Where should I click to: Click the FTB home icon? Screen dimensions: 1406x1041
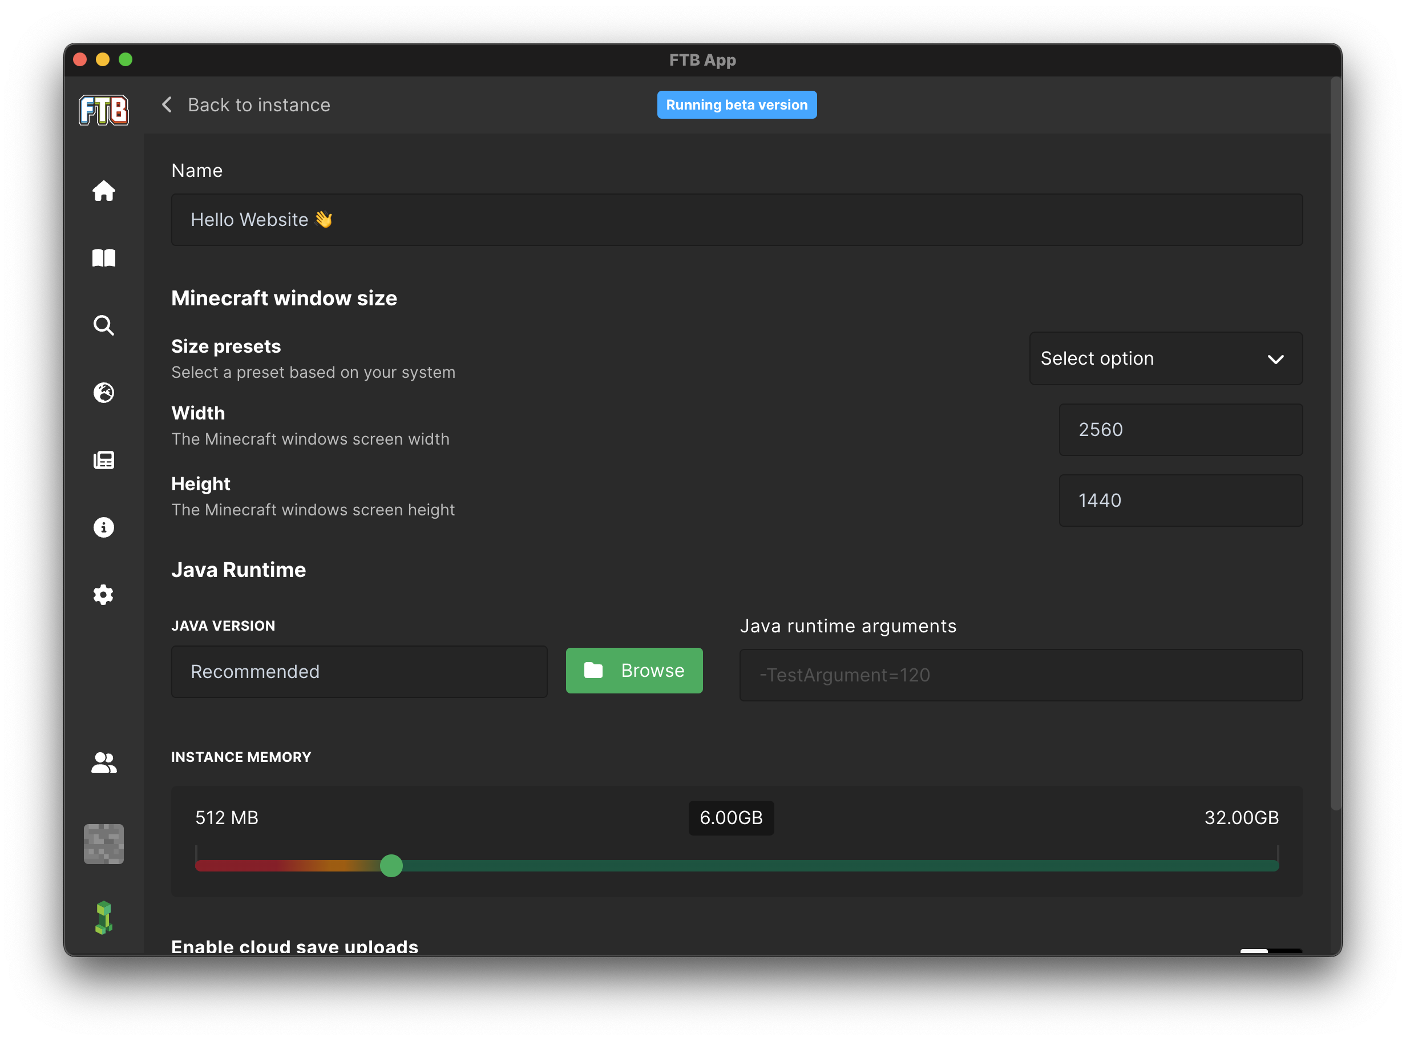(x=105, y=190)
